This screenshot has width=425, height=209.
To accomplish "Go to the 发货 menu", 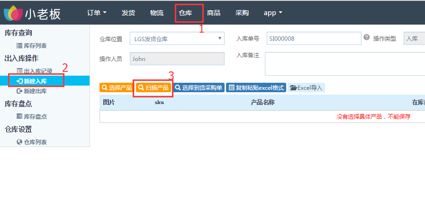I will 128,13.
